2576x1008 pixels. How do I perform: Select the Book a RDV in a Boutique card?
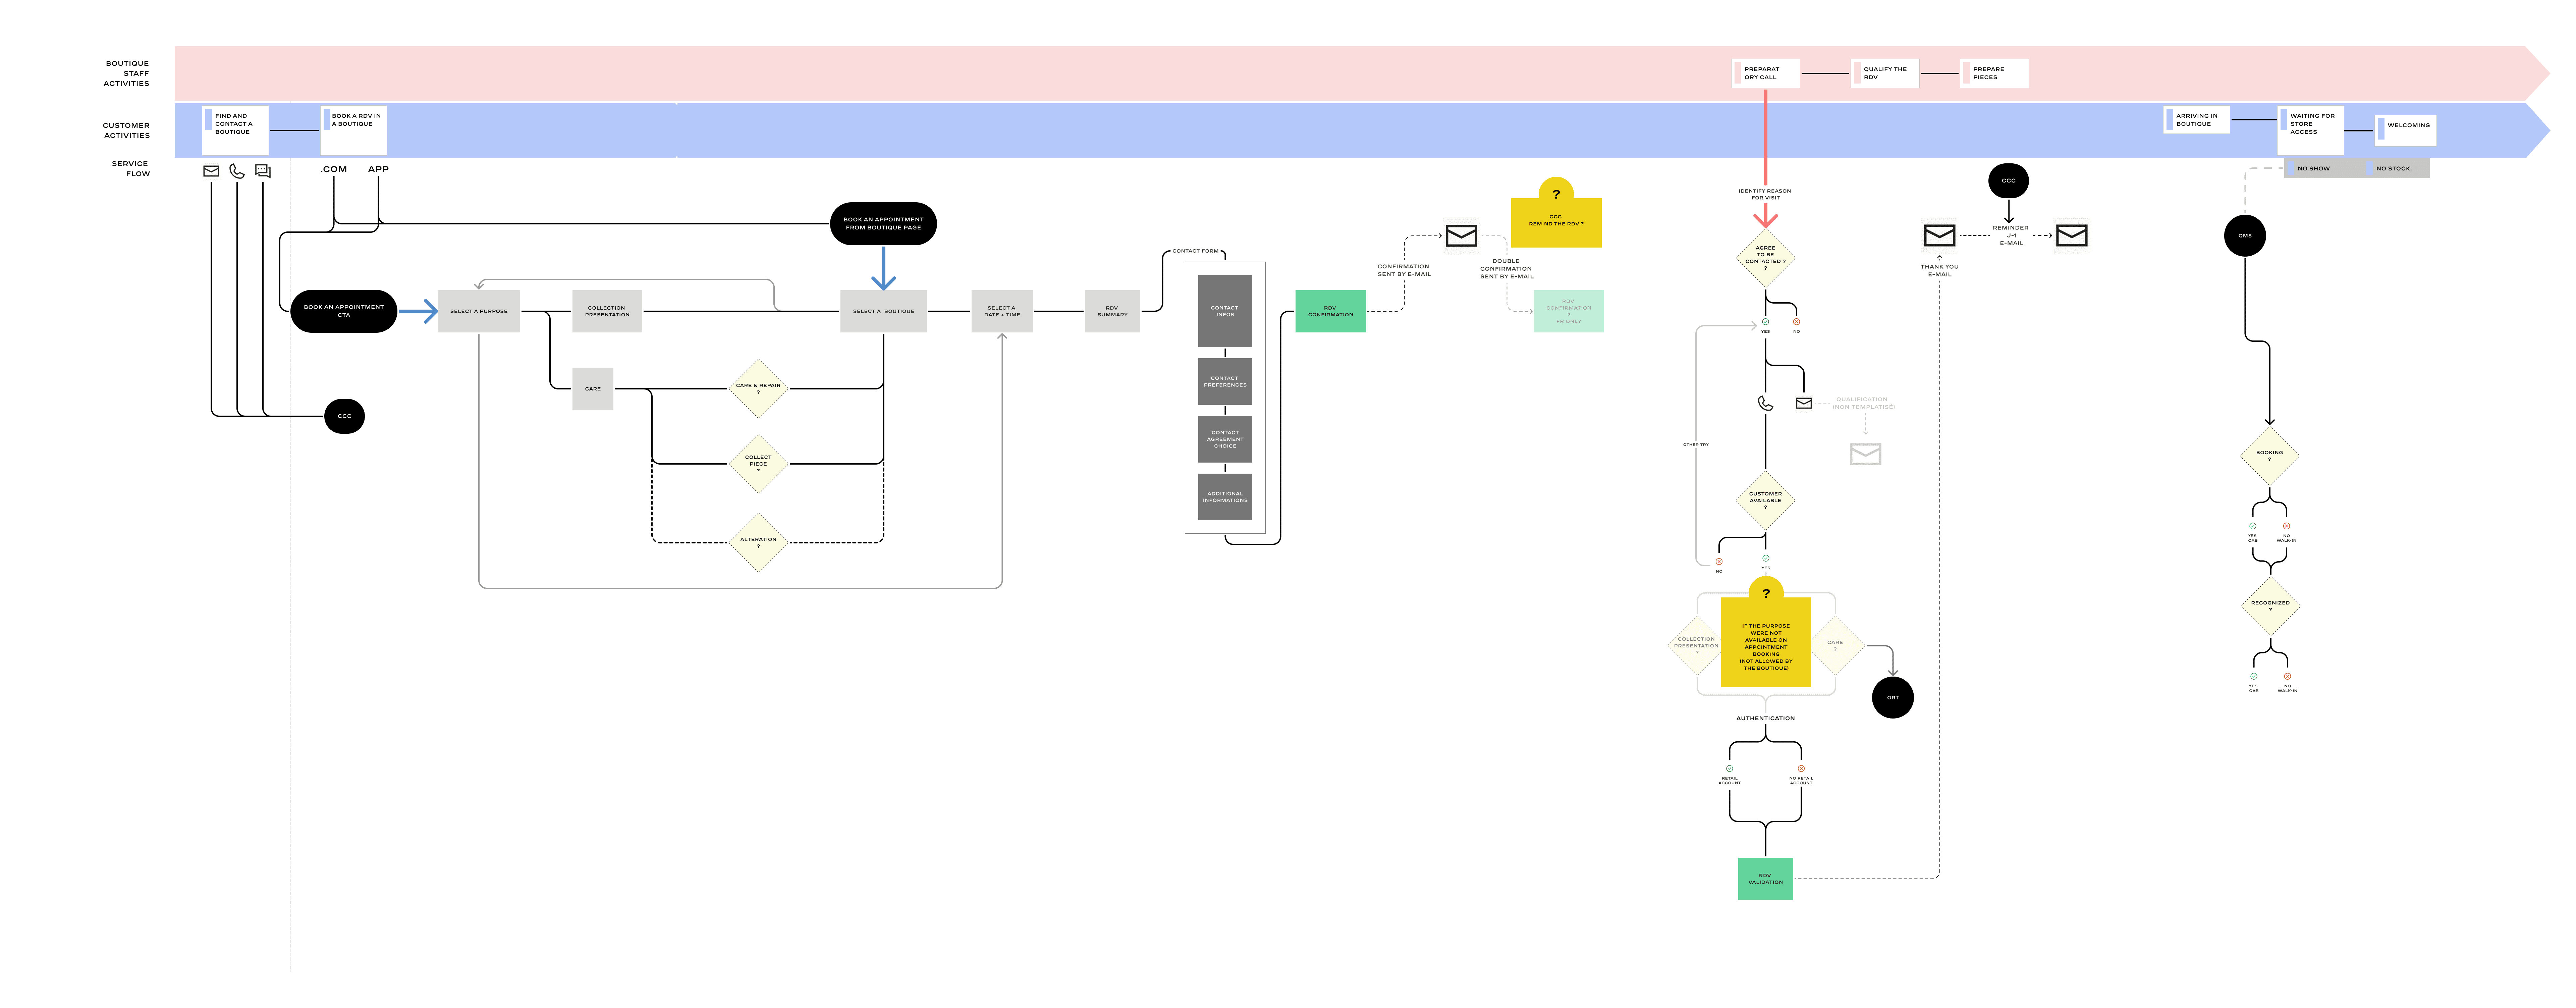[x=354, y=130]
